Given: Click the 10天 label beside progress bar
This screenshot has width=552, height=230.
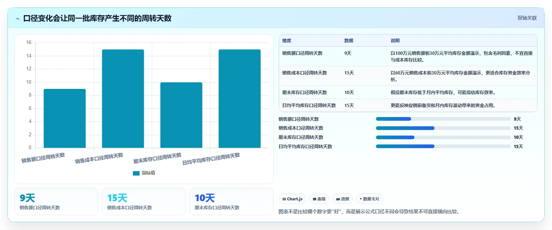Looking at the screenshot, I should pyautogui.click(x=518, y=137).
